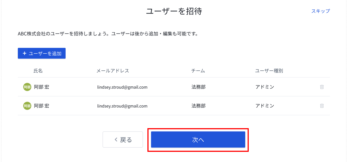
Task: Click 法務部 team in the second row
Action: tap(198, 106)
